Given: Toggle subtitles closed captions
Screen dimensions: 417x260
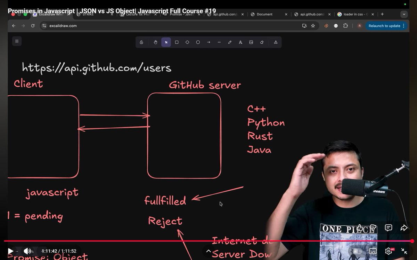Looking at the screenshot, I should click(x=373, y=251).
